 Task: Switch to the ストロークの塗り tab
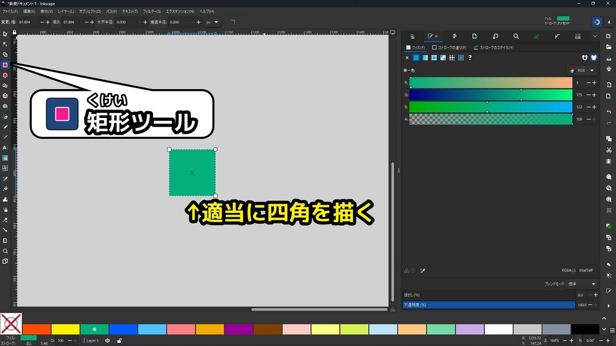451,47
